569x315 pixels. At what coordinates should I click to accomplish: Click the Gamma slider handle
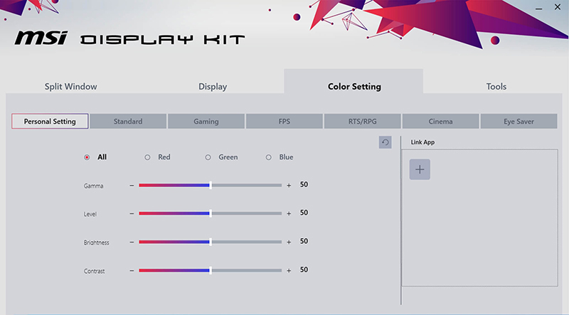click(x=211, y=185)
